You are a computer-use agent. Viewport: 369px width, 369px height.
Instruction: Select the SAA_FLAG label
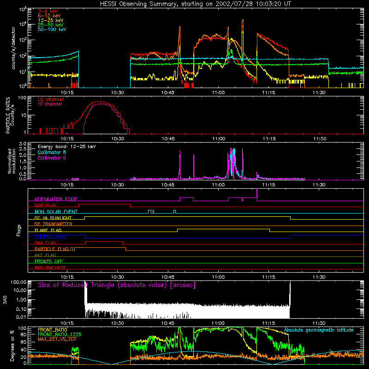click(x=45, y=243)
